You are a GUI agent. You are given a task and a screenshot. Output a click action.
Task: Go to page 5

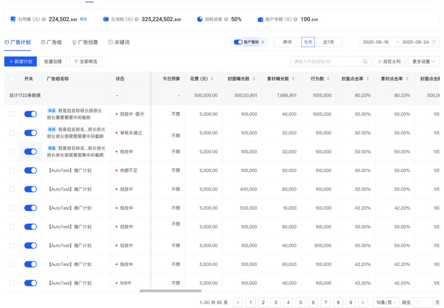point(301,302)
